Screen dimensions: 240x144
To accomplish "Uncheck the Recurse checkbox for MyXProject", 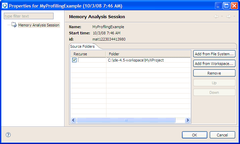I will pos(74,60).
